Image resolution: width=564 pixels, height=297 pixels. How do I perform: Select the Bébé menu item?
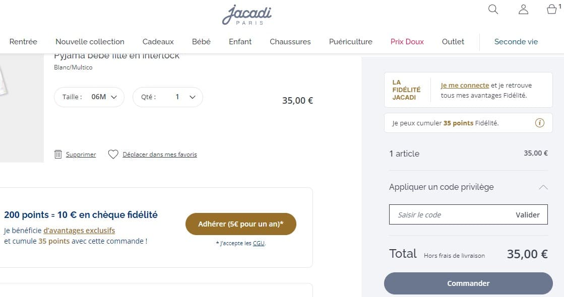pos(201,42)
